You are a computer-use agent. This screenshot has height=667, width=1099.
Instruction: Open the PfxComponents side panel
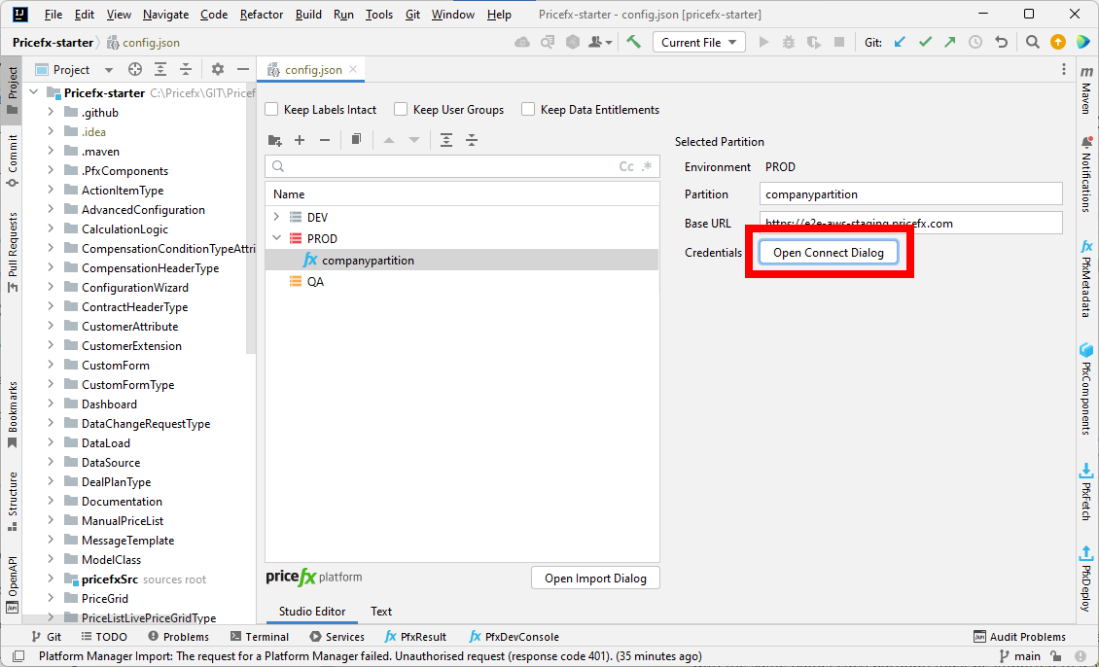pos(1086,388)
